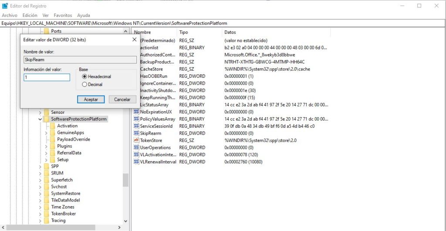Click the tree scroll-left arrow

[x=3, y=228]
